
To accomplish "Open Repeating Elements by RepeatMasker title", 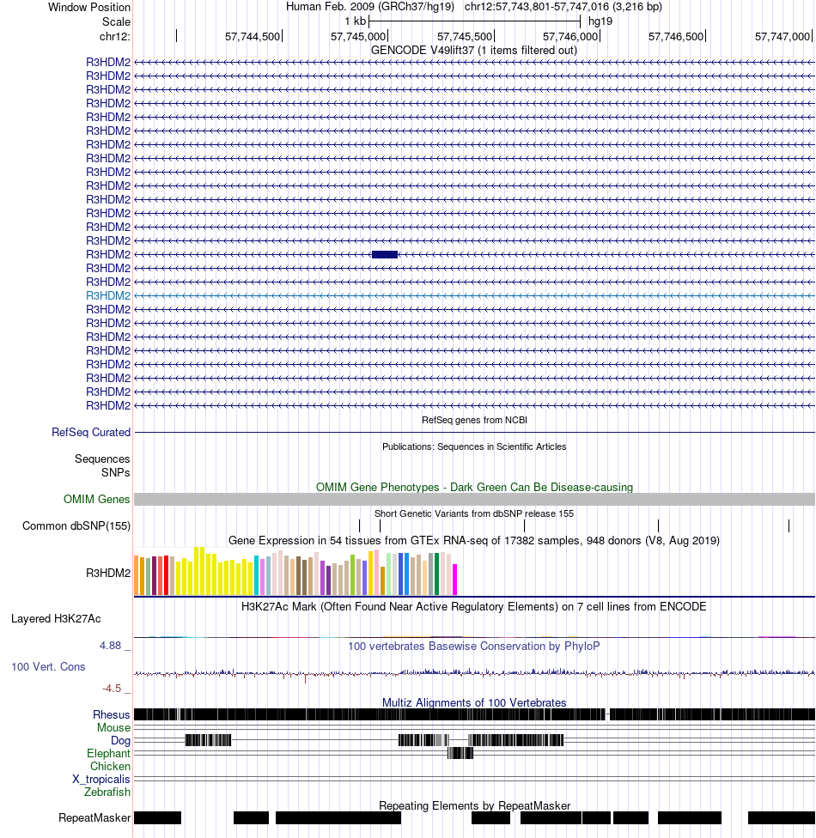I will [x=474, y=806].
